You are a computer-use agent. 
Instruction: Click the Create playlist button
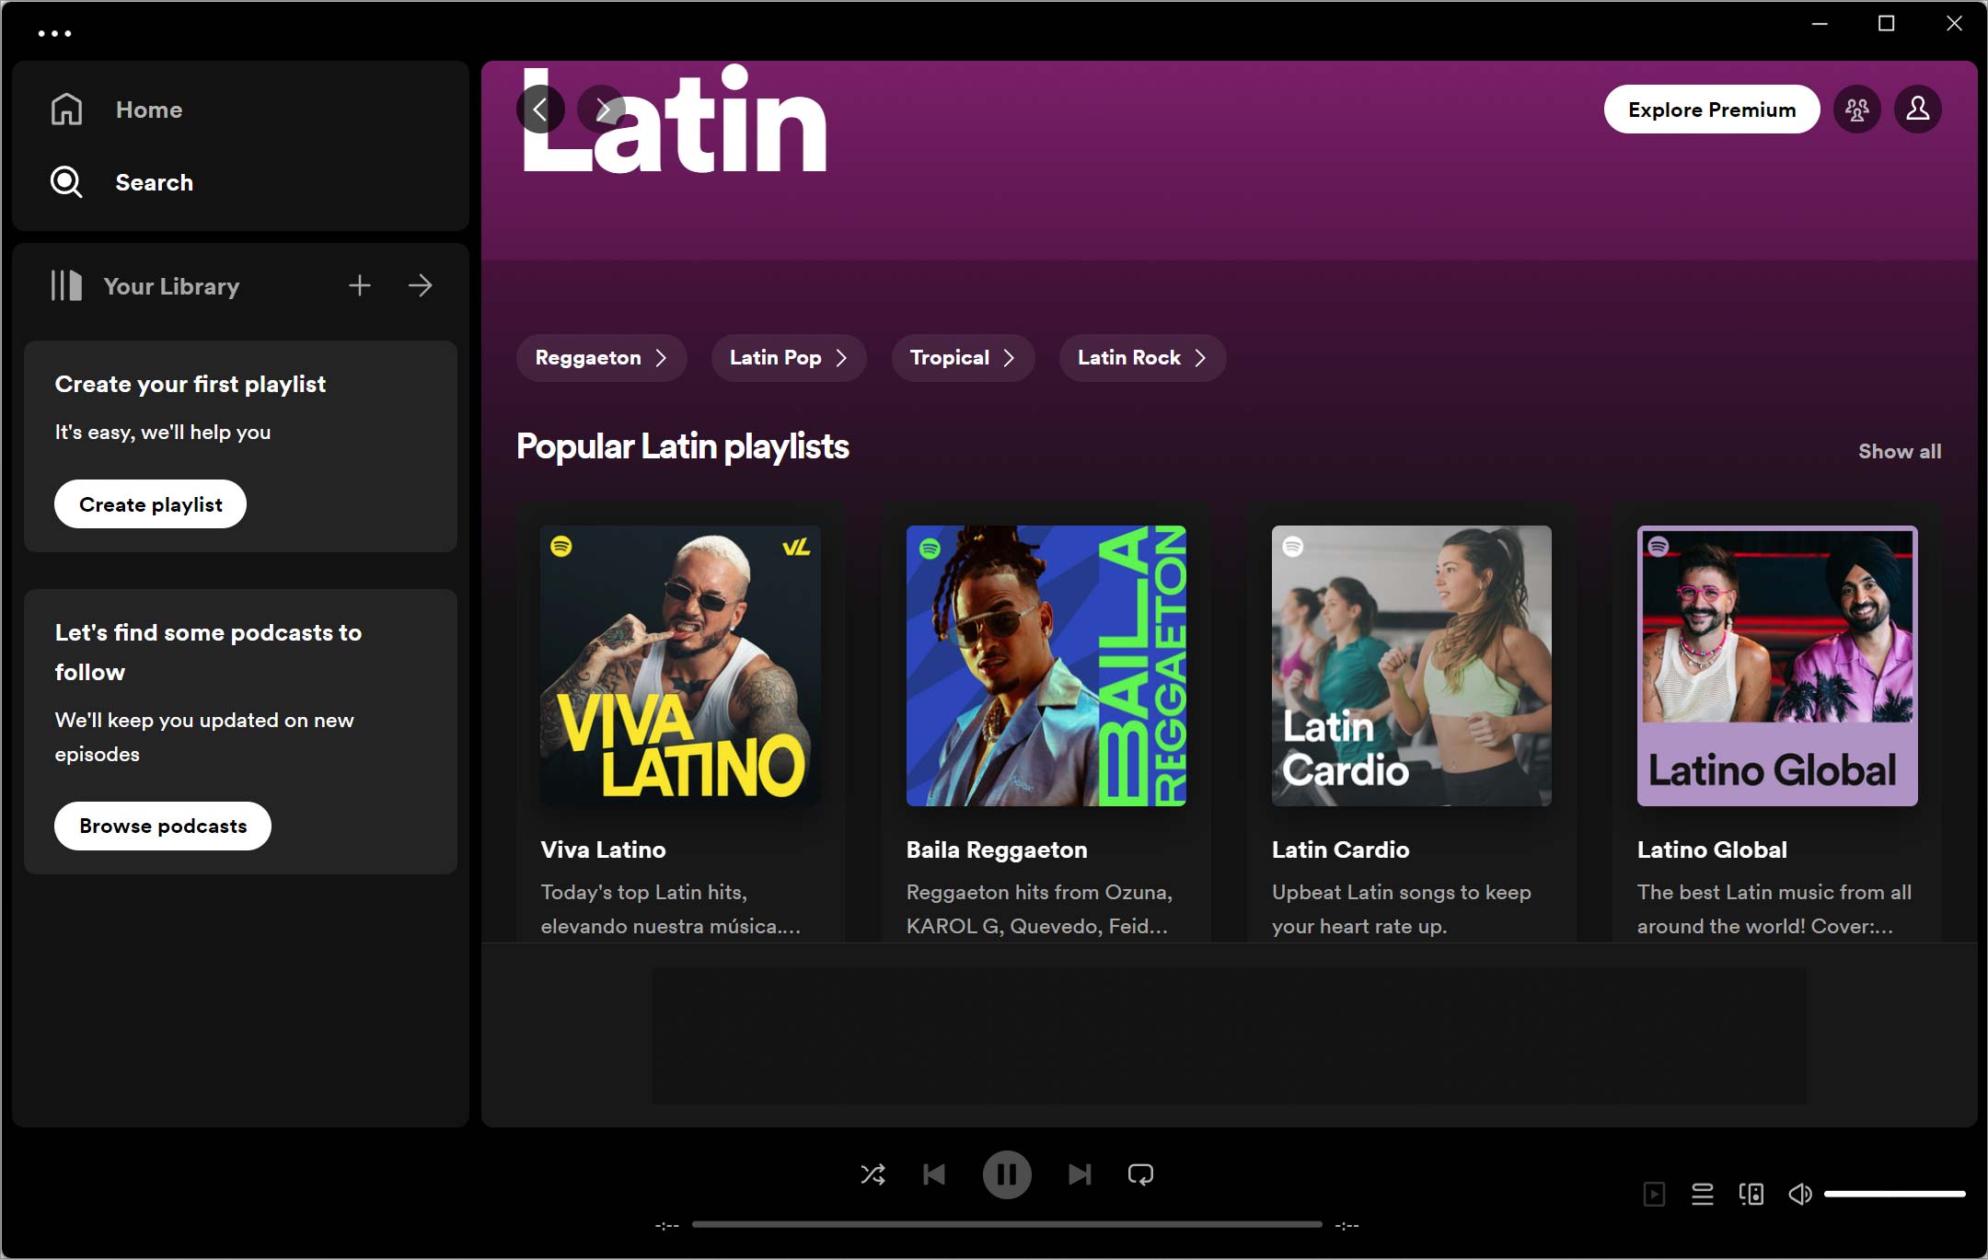tap(151, 504)
